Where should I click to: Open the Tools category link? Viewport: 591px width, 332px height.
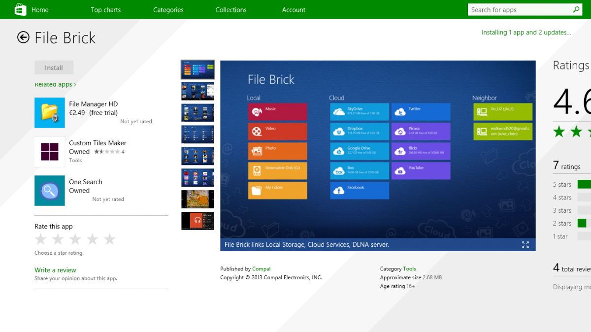tap(410, 269)
